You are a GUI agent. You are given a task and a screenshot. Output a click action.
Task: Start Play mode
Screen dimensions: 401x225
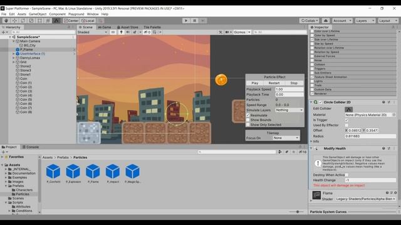186,21
